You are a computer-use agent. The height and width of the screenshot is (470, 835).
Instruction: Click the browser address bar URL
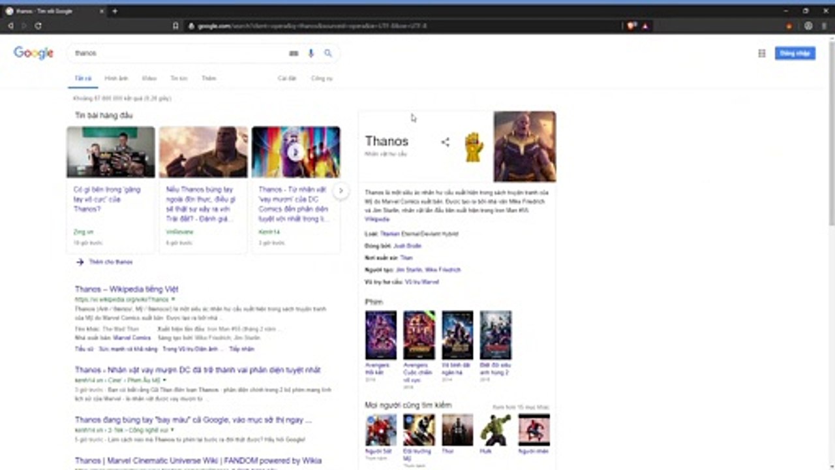tap(313, 26)
